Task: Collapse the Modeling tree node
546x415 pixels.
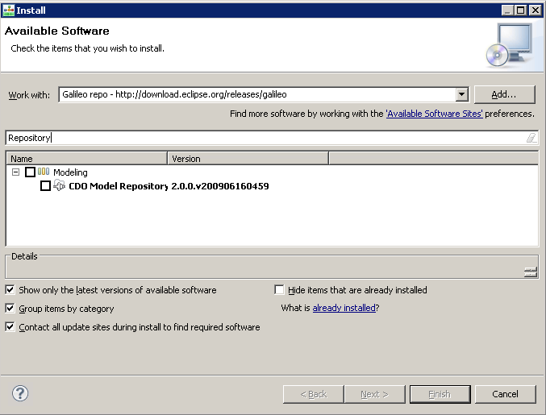Action: [16, 172]
